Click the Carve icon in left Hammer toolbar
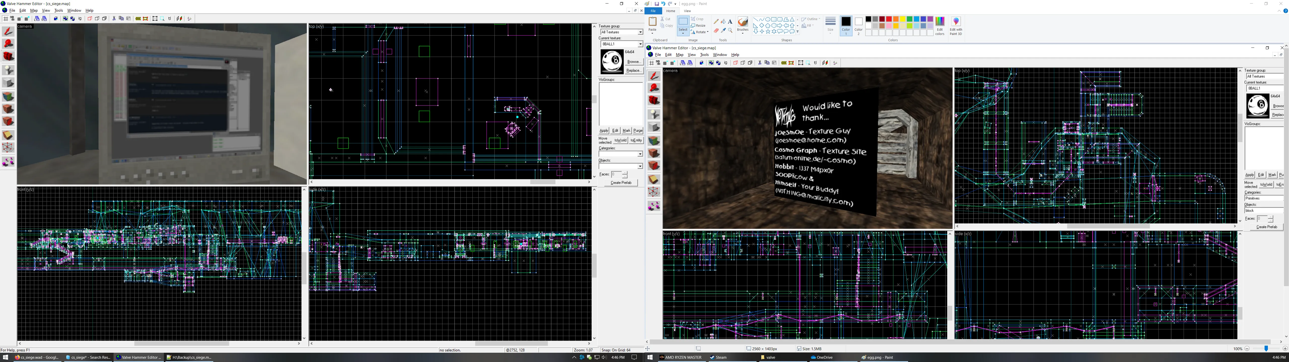 56,19
